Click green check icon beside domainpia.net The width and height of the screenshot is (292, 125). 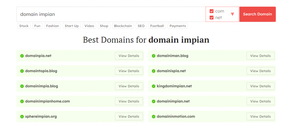tap(22, 56)
